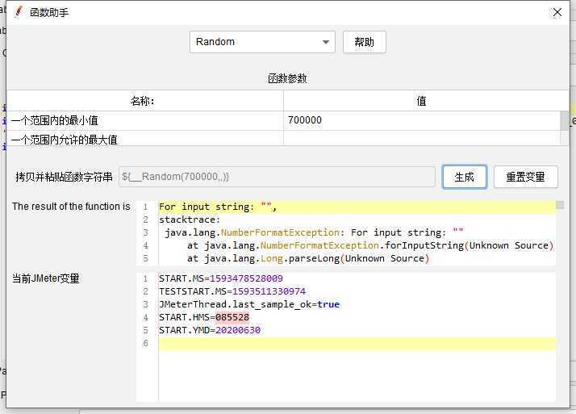Click the START.YMD=20200630 variable line
Viewport: 576px width, 414px height.
(210, 330)
